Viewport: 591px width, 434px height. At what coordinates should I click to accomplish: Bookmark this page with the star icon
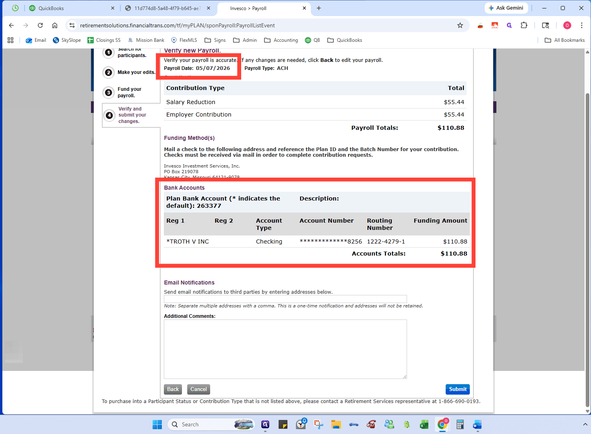click(x=460, y=25)
